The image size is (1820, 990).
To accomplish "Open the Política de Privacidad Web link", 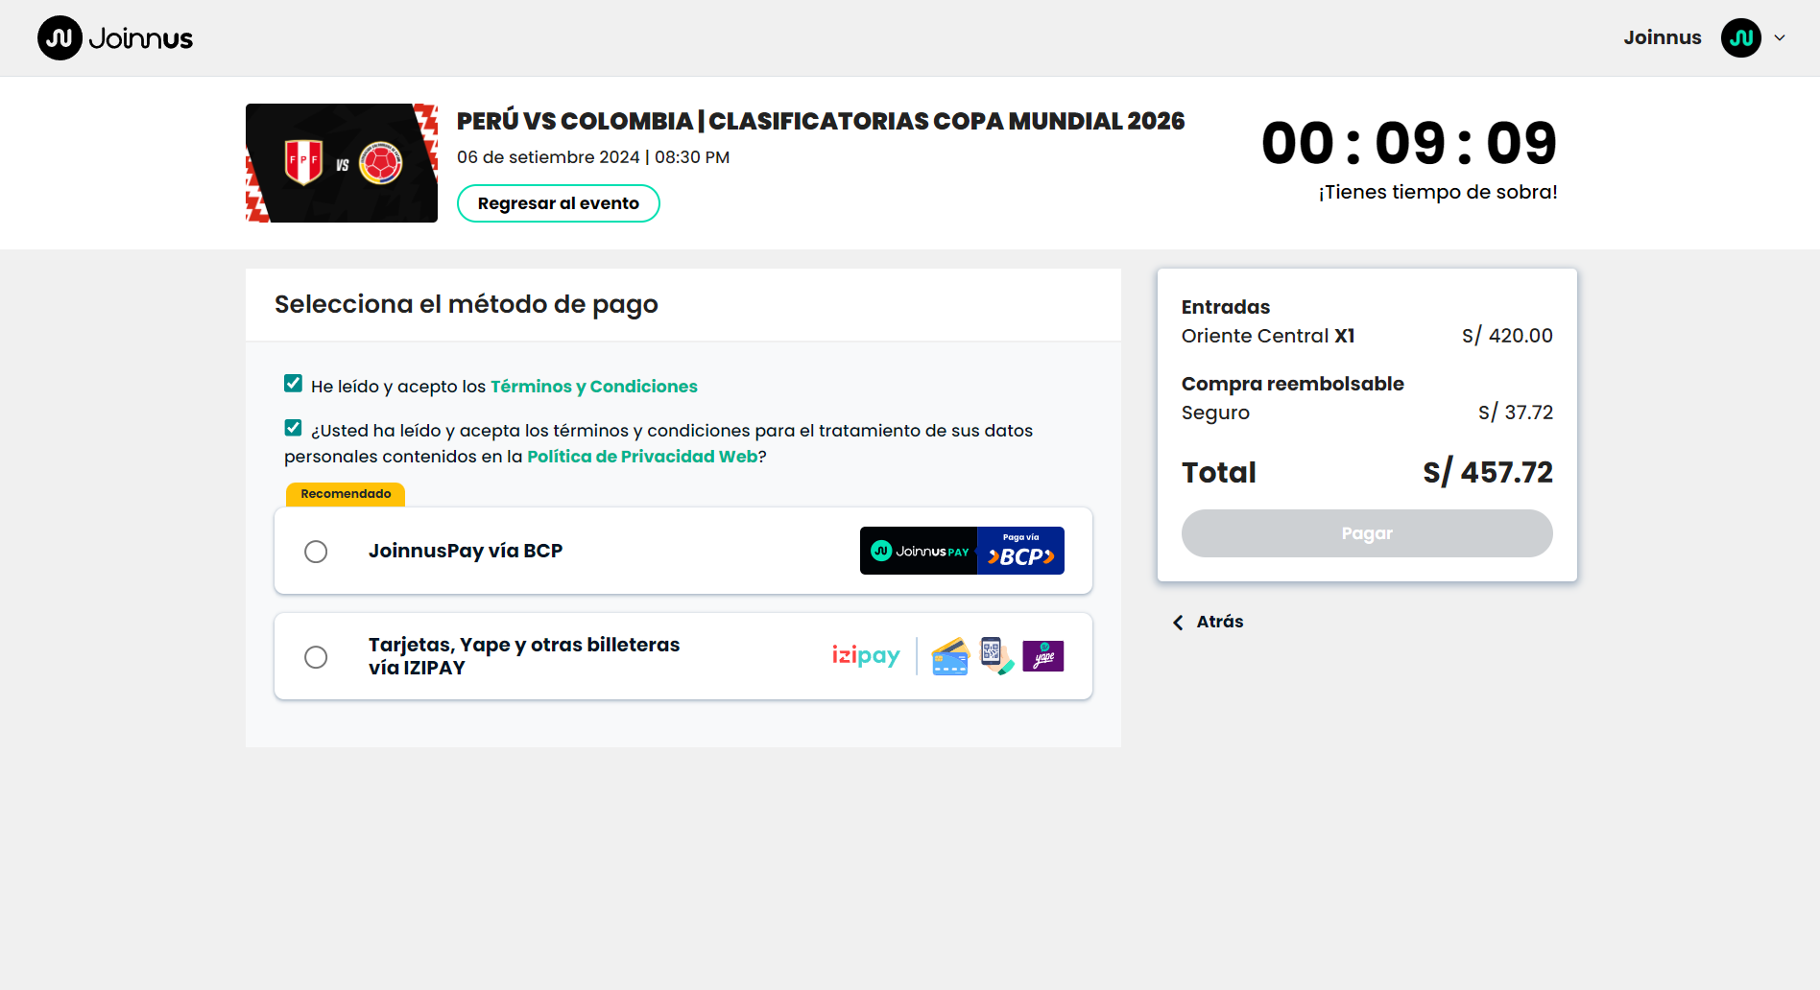I will tap(642, 457).
